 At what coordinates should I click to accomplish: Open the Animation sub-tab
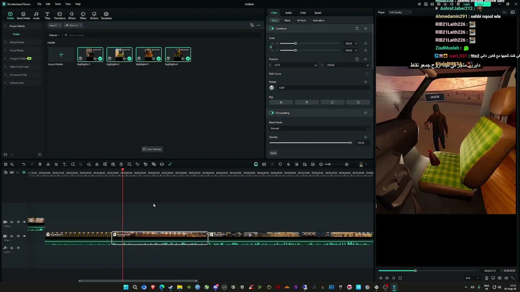click(x=318, y=20)
